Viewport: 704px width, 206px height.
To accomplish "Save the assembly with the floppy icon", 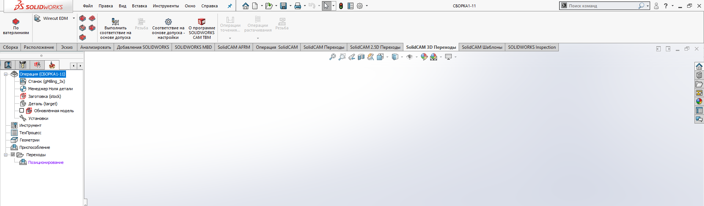I will (x=283, y=6).
